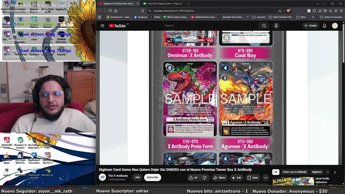
Task: Open the Watch anime online bookmark
Action: point(175,17)
